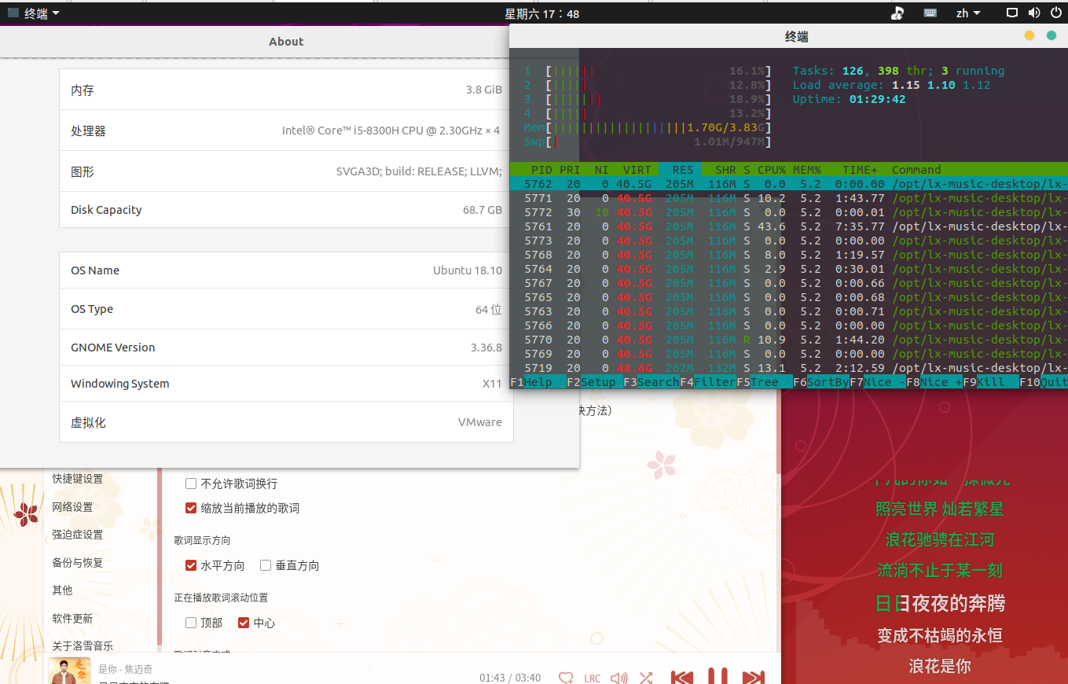Click green maximize button of terminal window

(1051, 35)
